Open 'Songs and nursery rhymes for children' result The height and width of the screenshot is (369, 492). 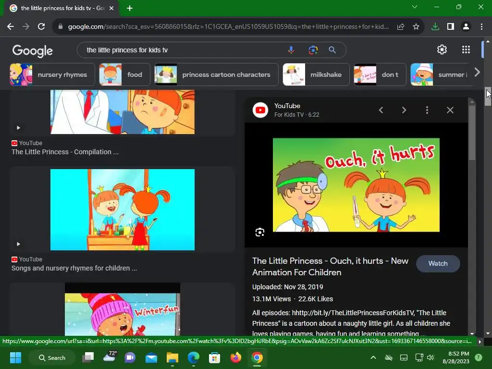[x=74, y=268]
